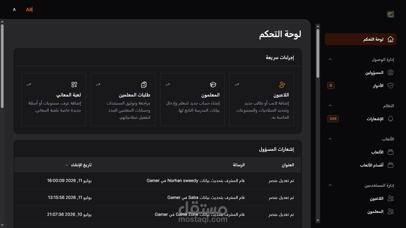This screenshot has width=406, height=228.
Task: Click the bell icon next to الإشعارات
Action: 391,119
